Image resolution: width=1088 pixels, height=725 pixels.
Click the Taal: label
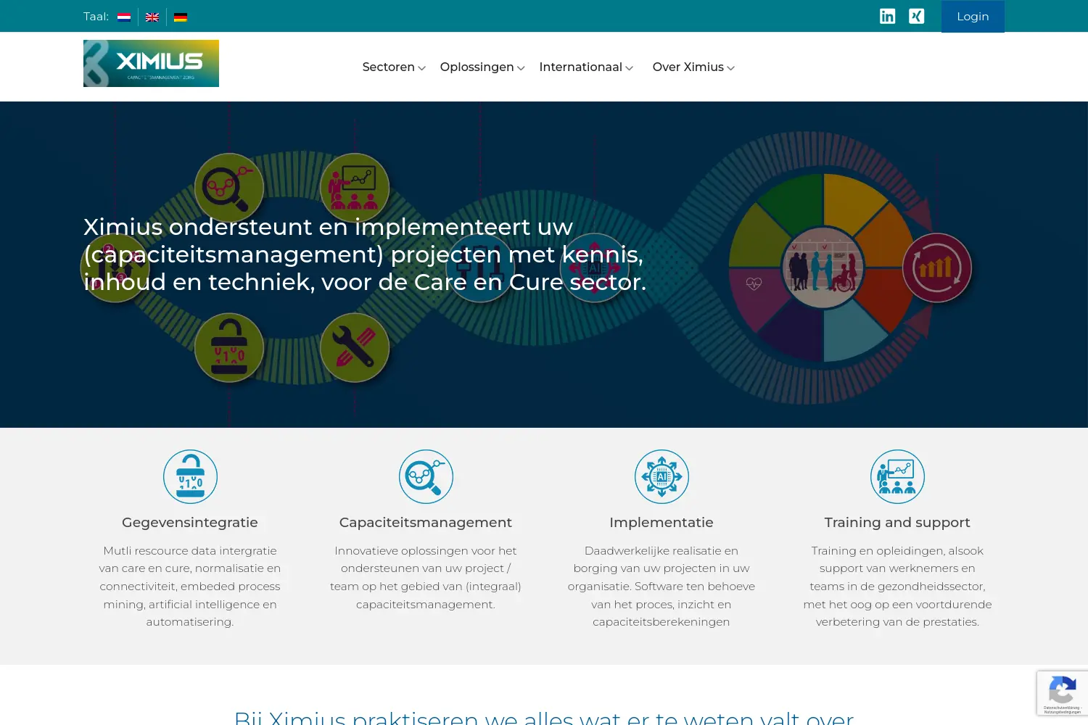pyautogui.click(x=96, y=16)
